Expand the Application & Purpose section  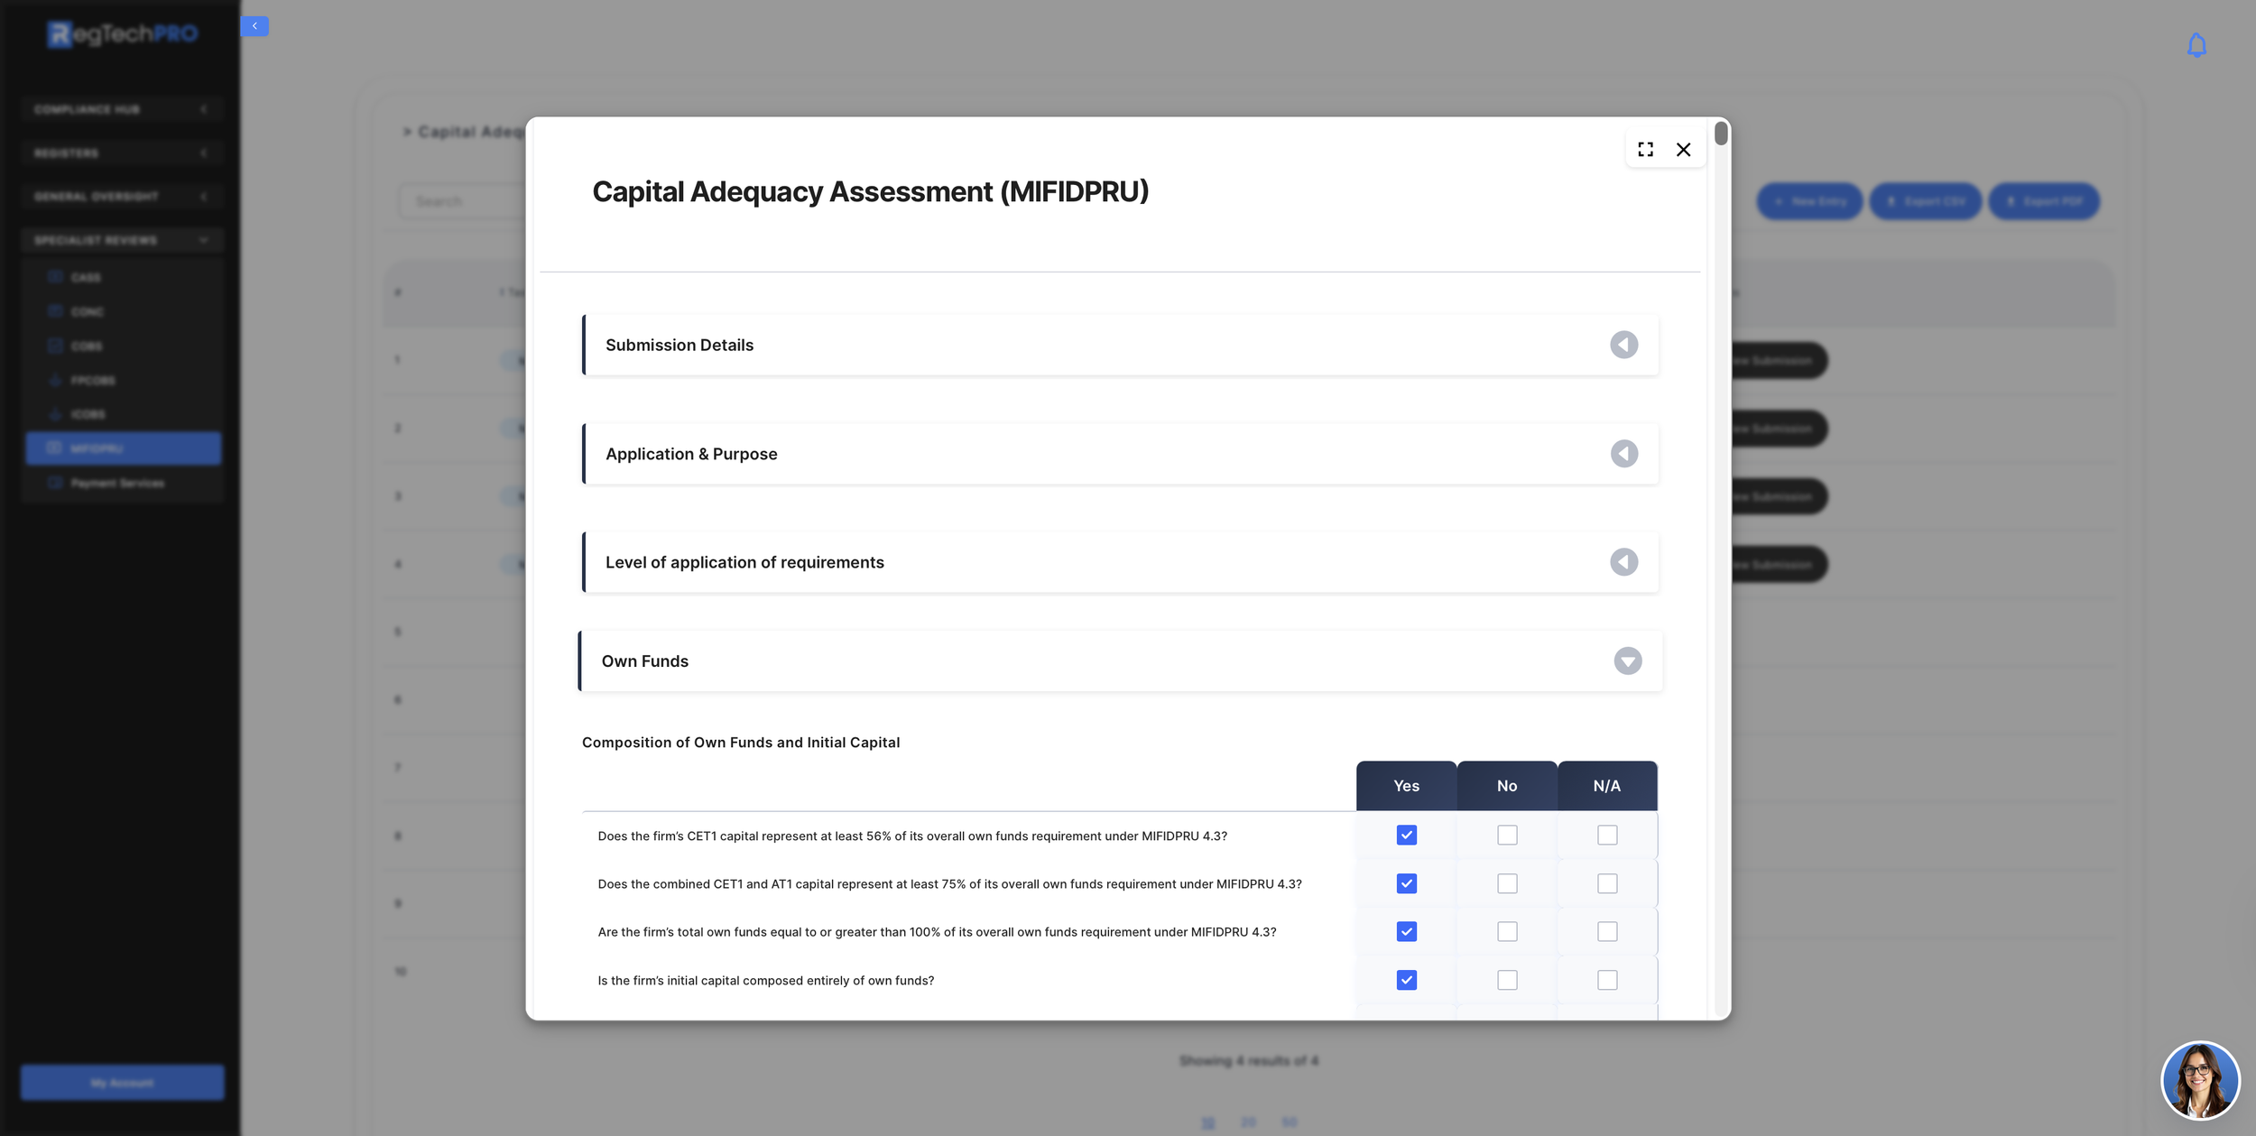[1623, 454]
